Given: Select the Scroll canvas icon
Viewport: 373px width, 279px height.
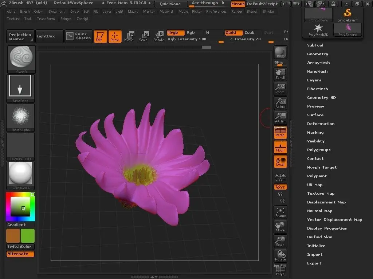Looking at the screenshot, I should click(x=280, y=74).
